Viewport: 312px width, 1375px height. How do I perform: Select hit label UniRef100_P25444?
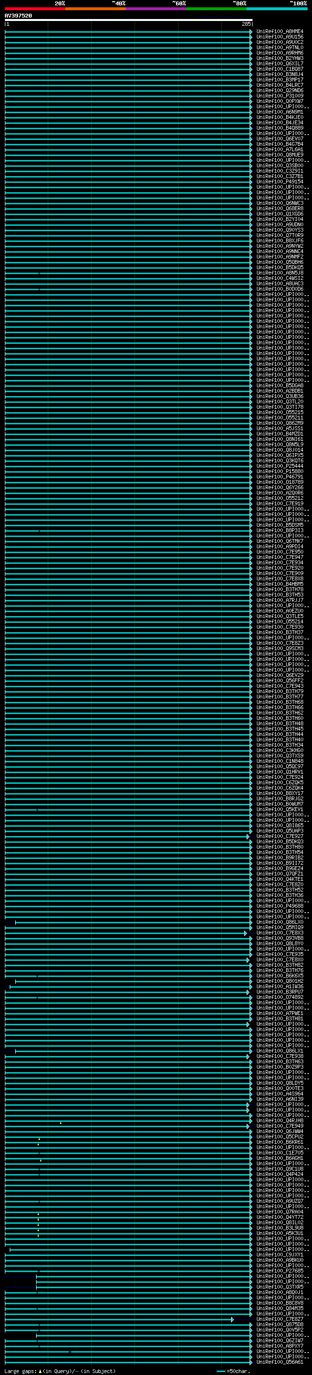pos(280,466)
